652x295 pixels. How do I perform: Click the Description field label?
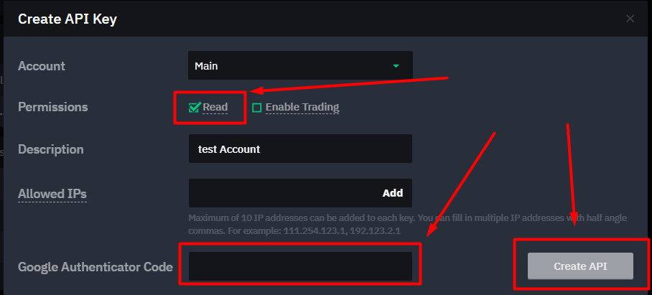(50, 149)
